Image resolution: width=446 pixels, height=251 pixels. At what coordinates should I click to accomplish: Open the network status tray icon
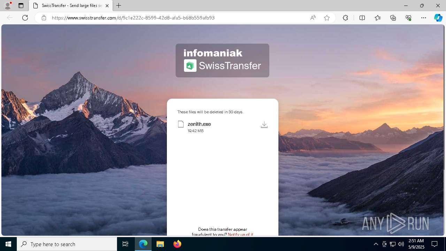click(x=393, y=244)
